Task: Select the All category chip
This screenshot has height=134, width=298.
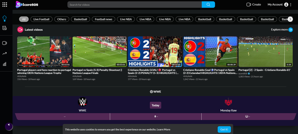Action: pyautogui.click(x=24, y=19)
